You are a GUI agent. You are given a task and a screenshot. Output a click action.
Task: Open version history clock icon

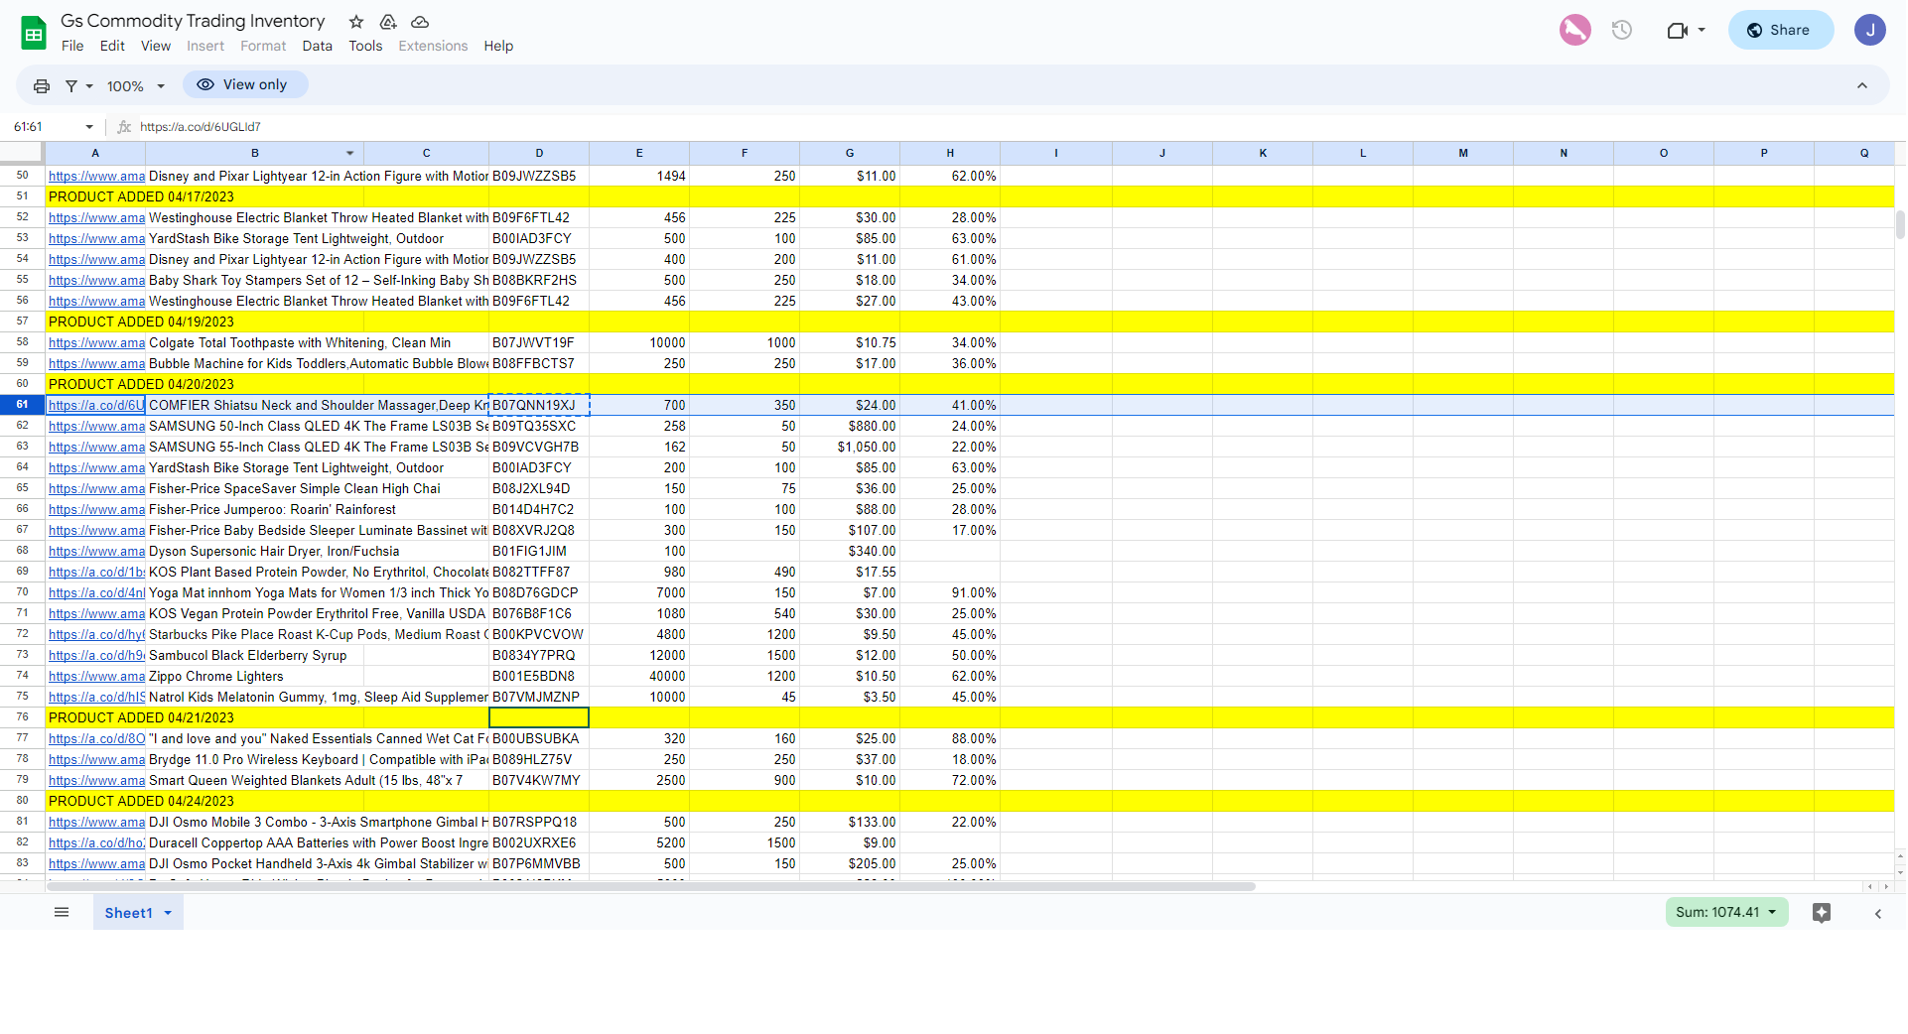click(1622, 30)
